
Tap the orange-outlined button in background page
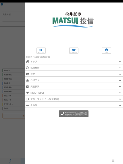point(13,116)
